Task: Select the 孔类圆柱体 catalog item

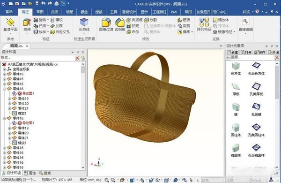Action: coord(256,130)
